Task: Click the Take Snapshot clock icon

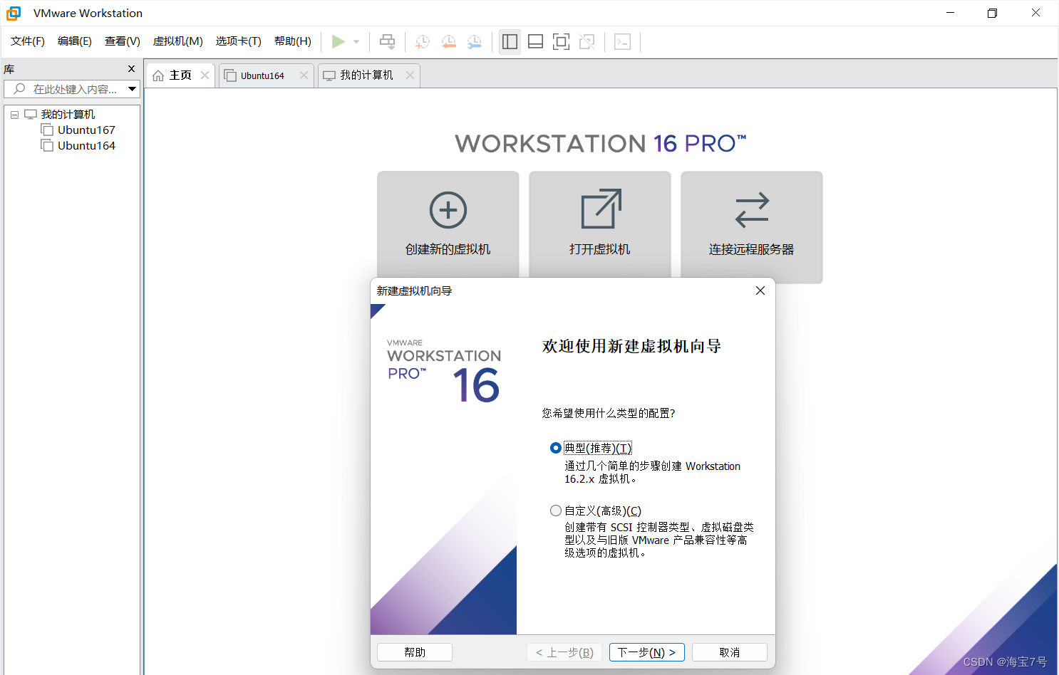Action: tap(422, 41)
